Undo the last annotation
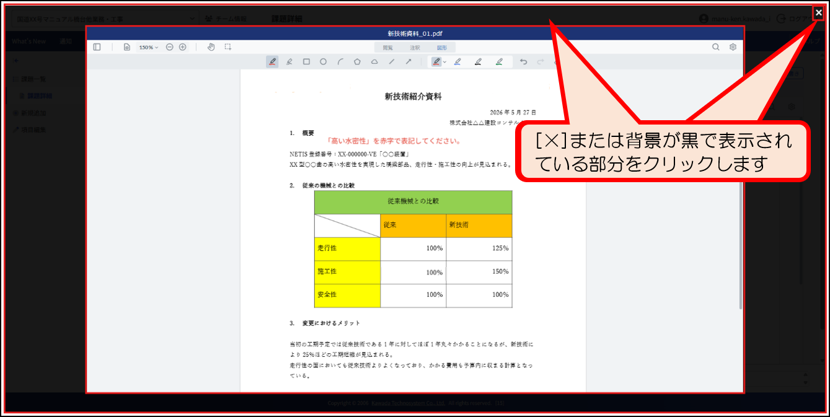Image resolution: width=830 pixels, height=417 pixels. point(524,62)
